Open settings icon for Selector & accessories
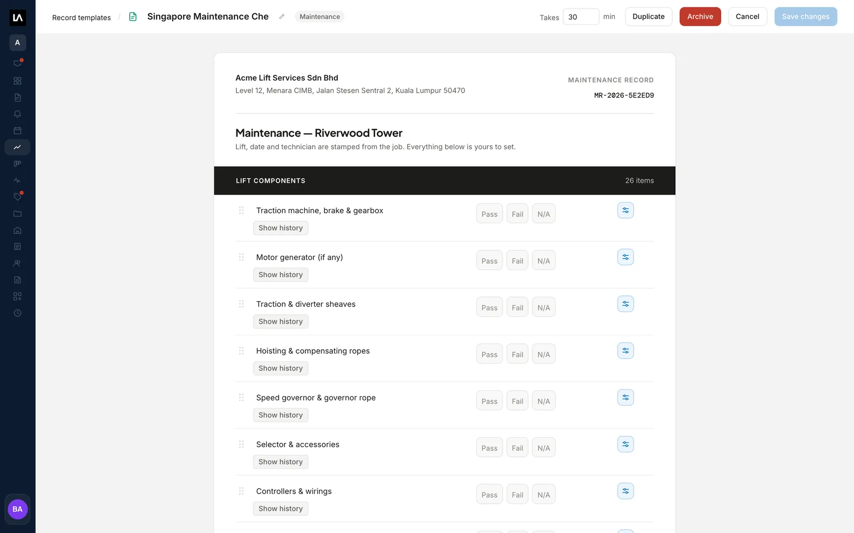Viewport: 854px width, 533px height. point(626,445)
